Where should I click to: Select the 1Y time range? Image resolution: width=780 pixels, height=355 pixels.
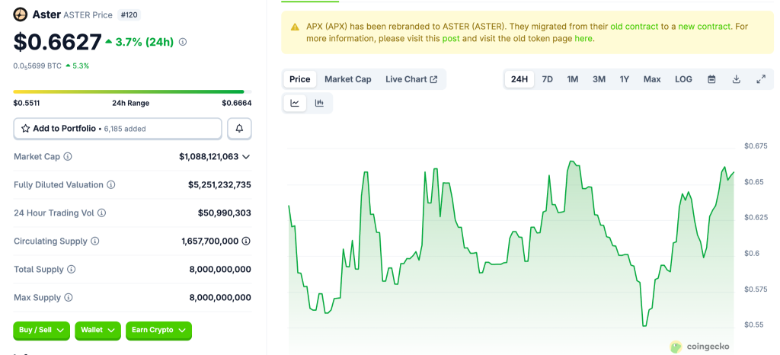click(x=625, y=79)
